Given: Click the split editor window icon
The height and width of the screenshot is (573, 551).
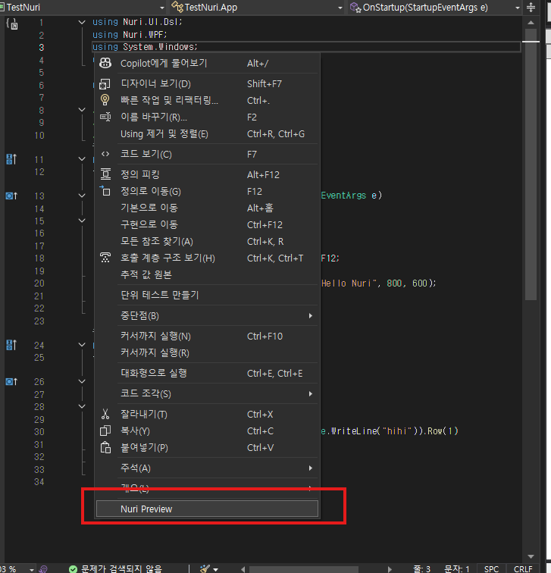Looking at the screenshot, I should click(531, 8).
